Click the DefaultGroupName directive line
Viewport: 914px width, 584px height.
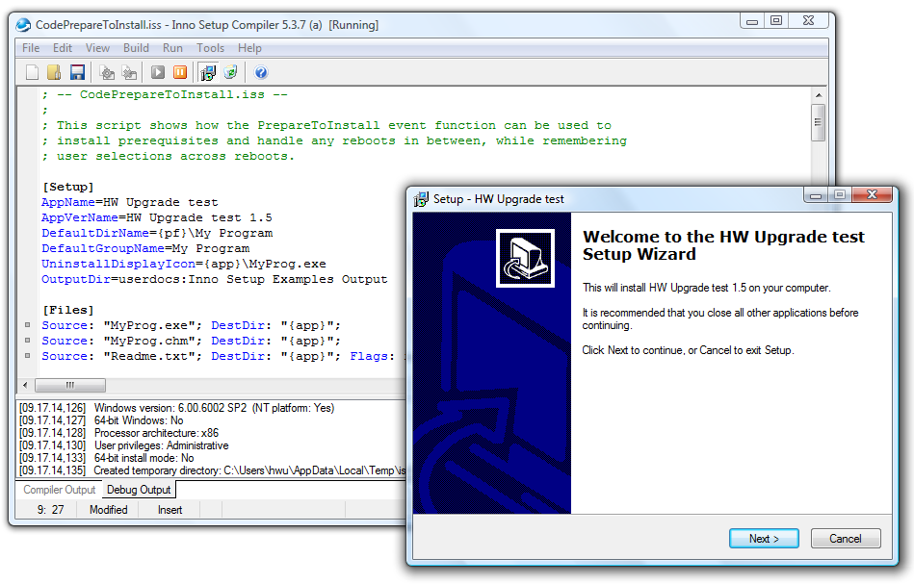tap(145, 248)
